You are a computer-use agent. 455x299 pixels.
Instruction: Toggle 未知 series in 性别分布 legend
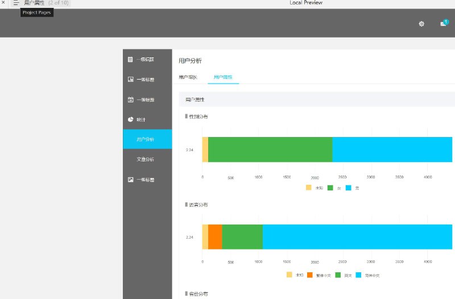pyautogui.click(x=315, y=188)
